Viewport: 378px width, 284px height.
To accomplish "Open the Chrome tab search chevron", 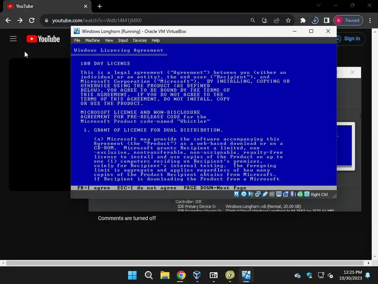I will [319, 5].
